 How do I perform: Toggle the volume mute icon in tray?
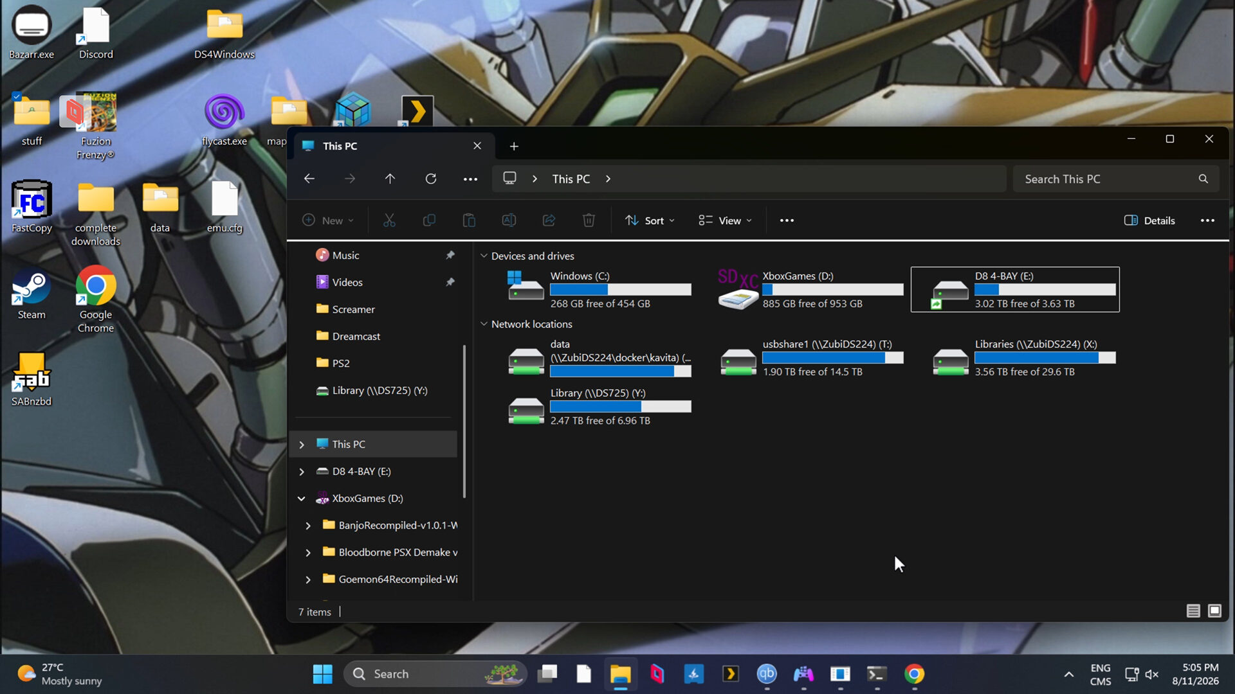(1151, 674)
